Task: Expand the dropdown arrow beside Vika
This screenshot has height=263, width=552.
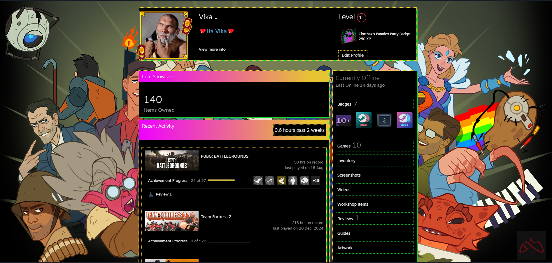Action: [216, 18]
